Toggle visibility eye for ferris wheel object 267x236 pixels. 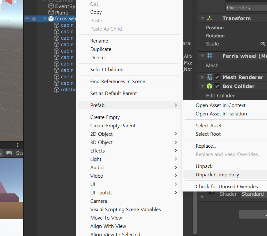tap(27, 19)
